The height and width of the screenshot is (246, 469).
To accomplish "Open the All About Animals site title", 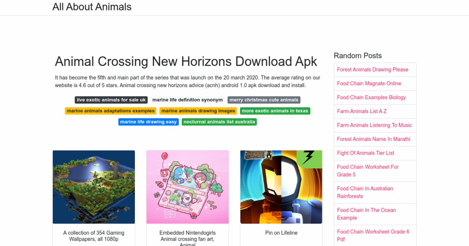I will [x=92, y=7].
